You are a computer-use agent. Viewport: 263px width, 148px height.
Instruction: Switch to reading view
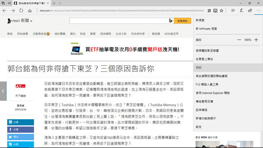(x=215, y=11)
